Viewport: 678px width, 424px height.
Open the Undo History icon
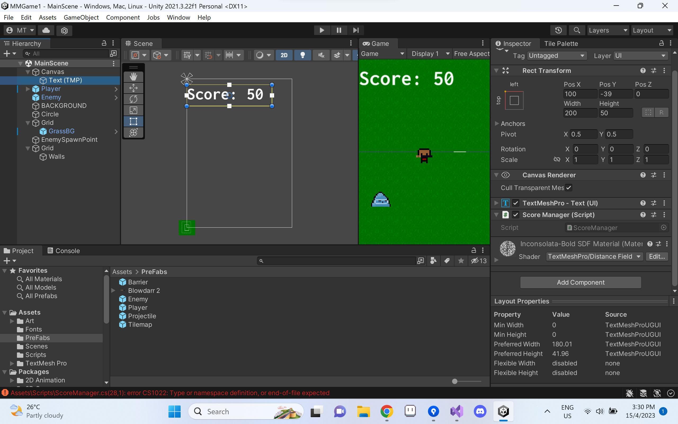pos(558,30)
